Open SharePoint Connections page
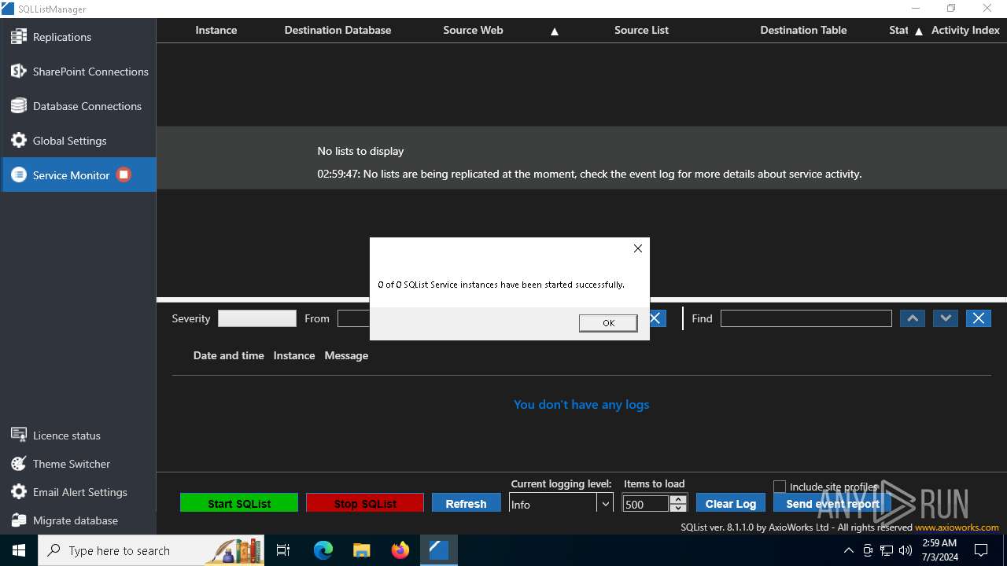The image size is (1007, 566). [79, 72]
